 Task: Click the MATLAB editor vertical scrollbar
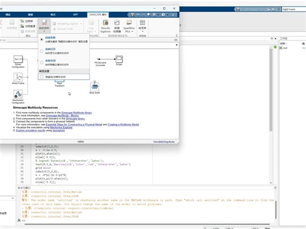point(271,90)
